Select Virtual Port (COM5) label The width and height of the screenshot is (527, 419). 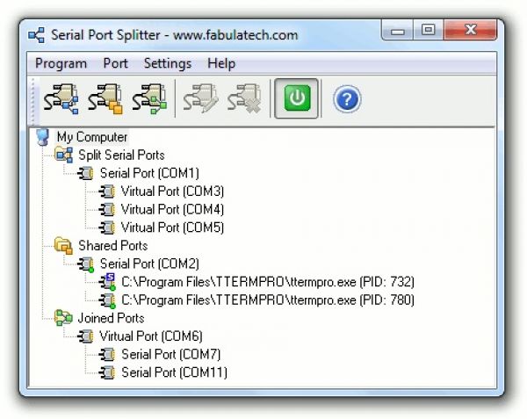[172, 228]
